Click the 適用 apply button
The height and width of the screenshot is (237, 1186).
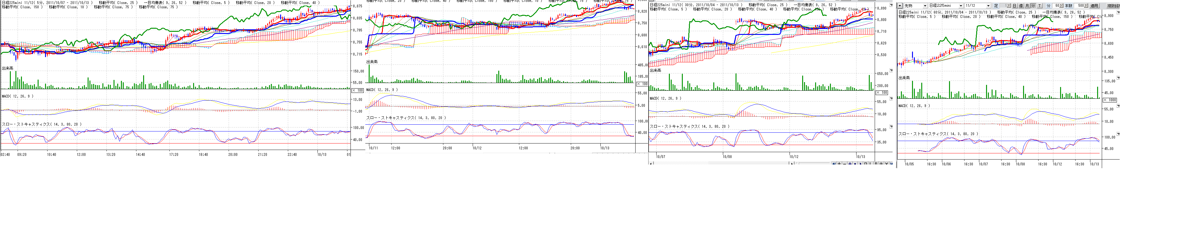[x=1094, y=6]
